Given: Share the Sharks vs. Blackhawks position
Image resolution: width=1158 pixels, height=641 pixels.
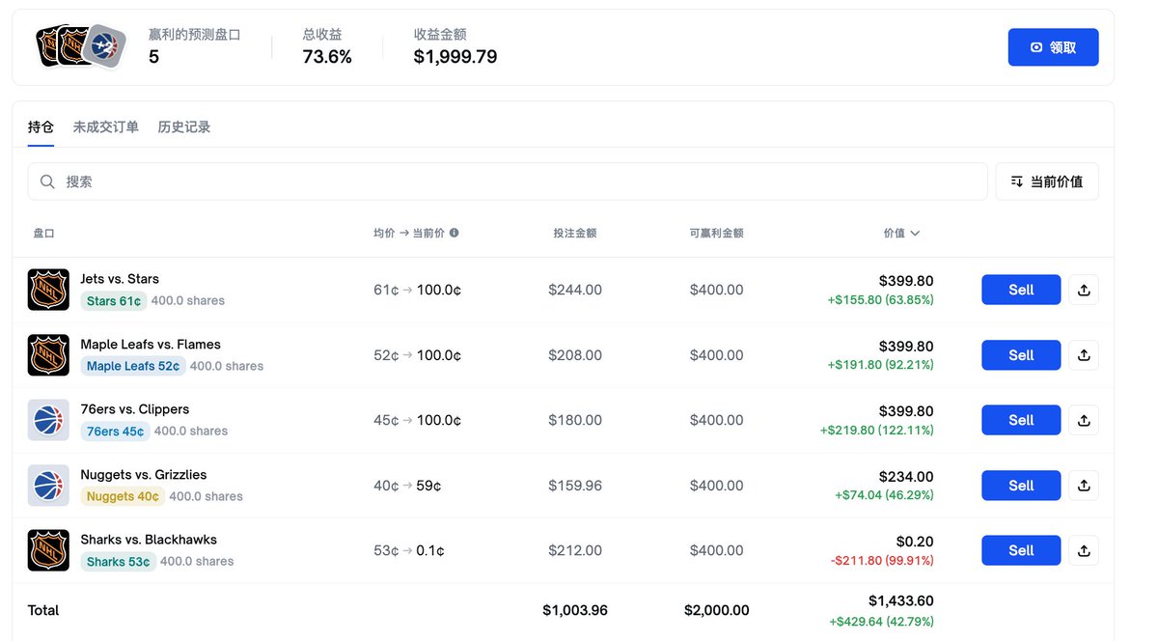Looking at the screenshot, I should (1084, 550).
